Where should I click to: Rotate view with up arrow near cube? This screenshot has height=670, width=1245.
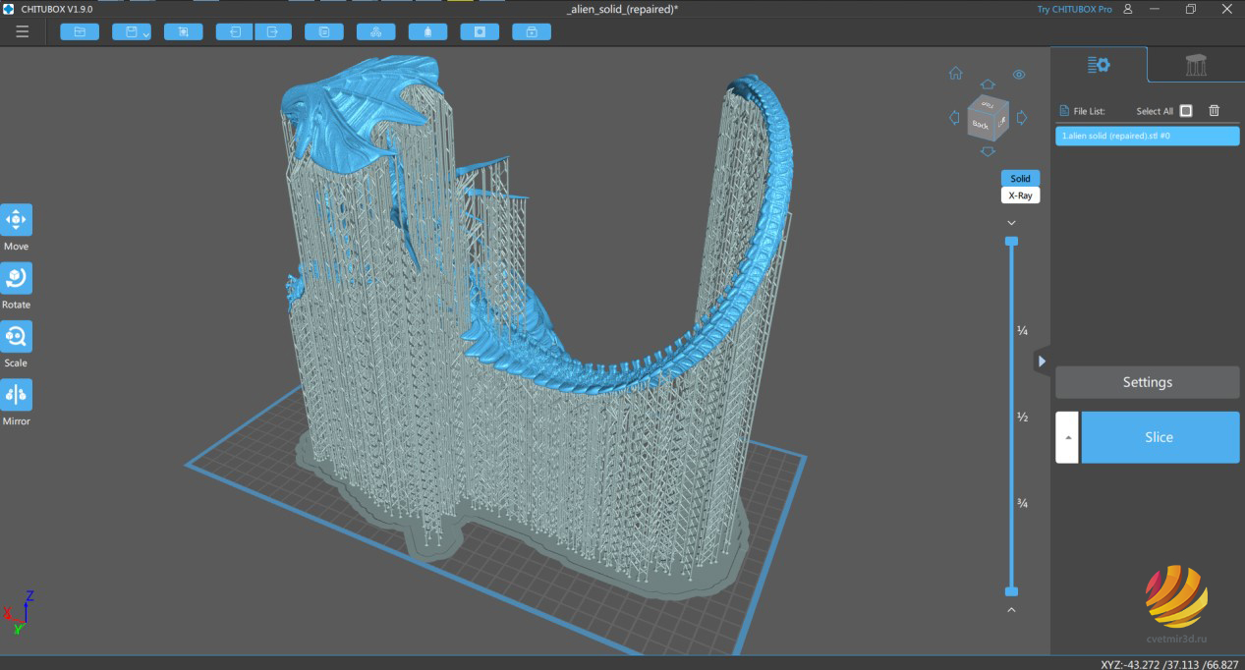(x=988, y=85)
